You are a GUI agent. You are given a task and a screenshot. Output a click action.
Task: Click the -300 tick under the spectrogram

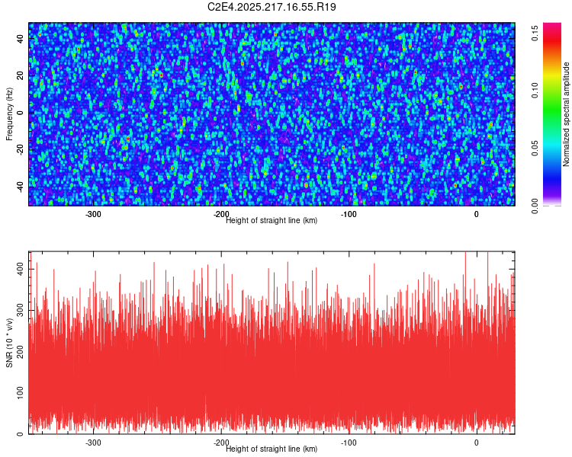tap(93, 214)
